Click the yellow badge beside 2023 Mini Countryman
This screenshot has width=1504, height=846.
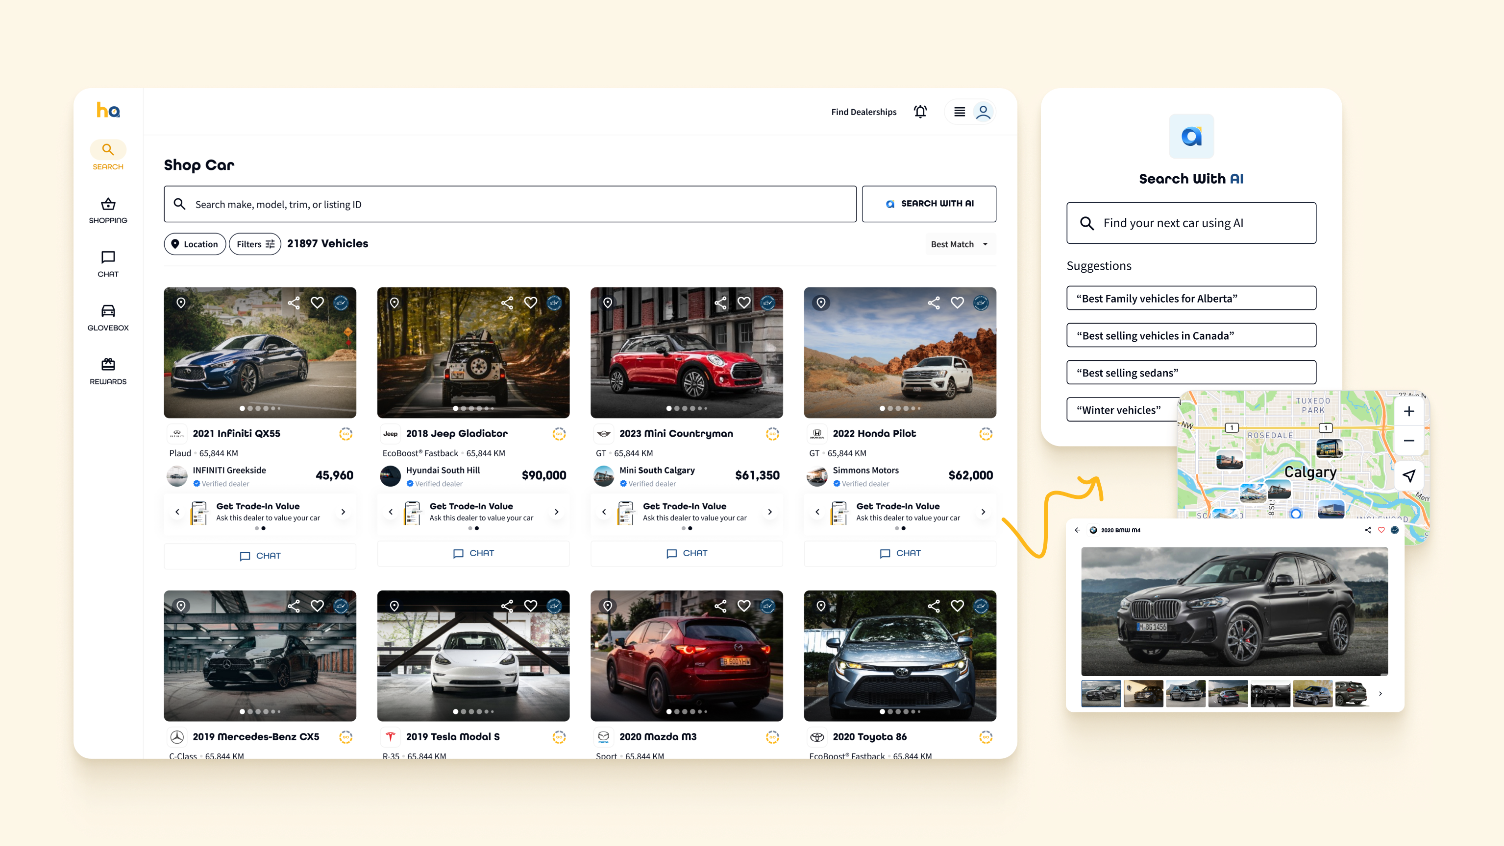(x=772, y=433)
